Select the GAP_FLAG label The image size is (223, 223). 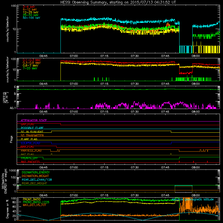[x=27, y=124]
